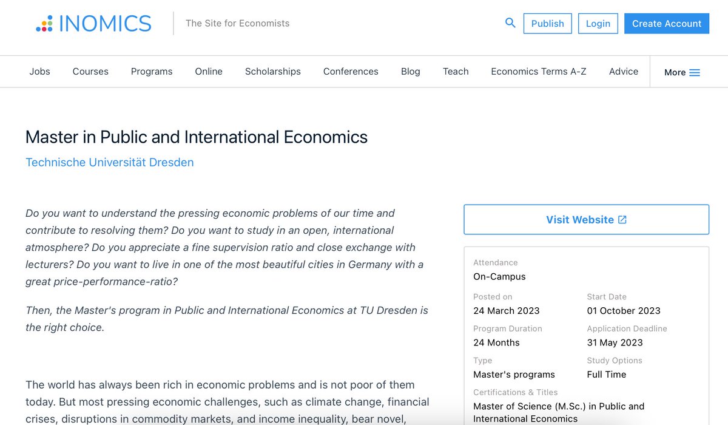Go to the Courses section
The image size is (728, 425).
tap(90, 72)
